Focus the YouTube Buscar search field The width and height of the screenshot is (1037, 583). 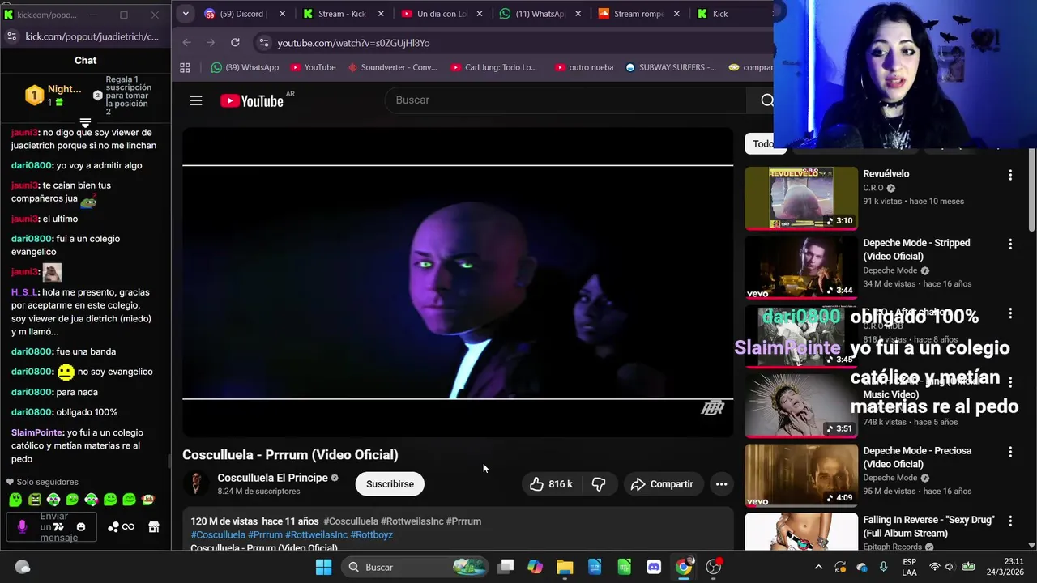point(565,100)
